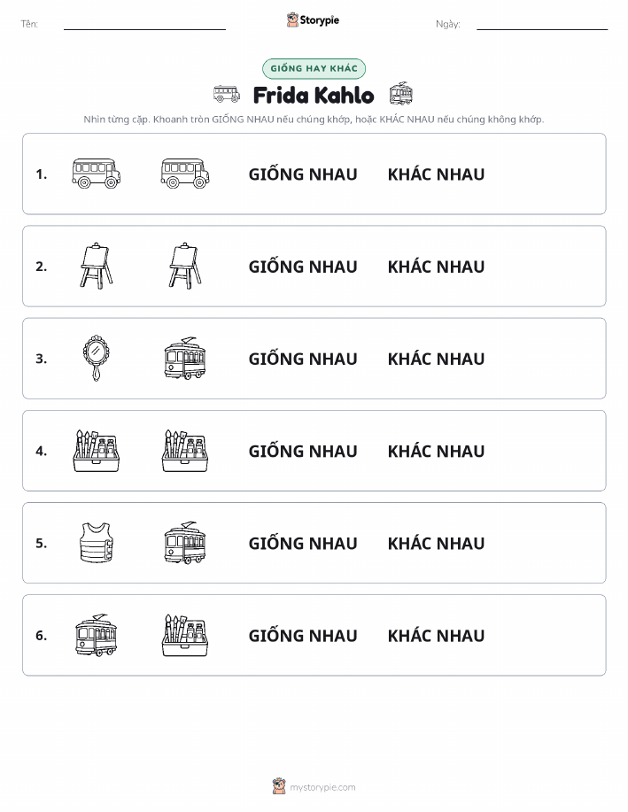Choose GIỐNG NHAU for question 4
The height and width of the screenshot is (812, 628).
[x=303, y=451]
